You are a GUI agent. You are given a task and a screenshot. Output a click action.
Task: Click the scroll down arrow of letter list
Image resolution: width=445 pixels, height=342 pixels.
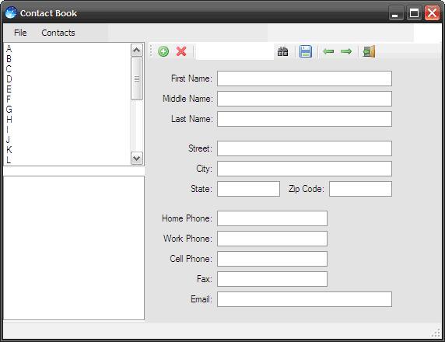[136, 158]
